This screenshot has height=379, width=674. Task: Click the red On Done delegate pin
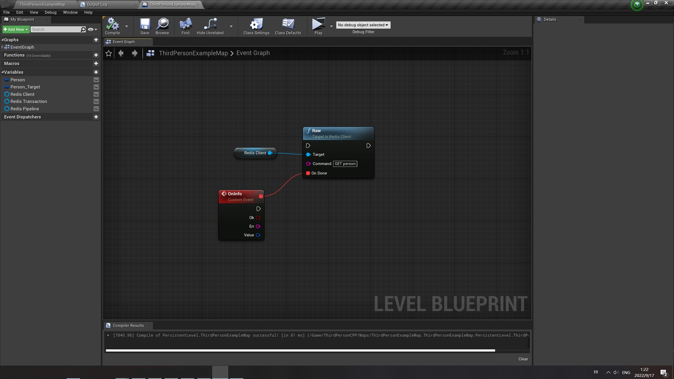click(x=308, y=173)
